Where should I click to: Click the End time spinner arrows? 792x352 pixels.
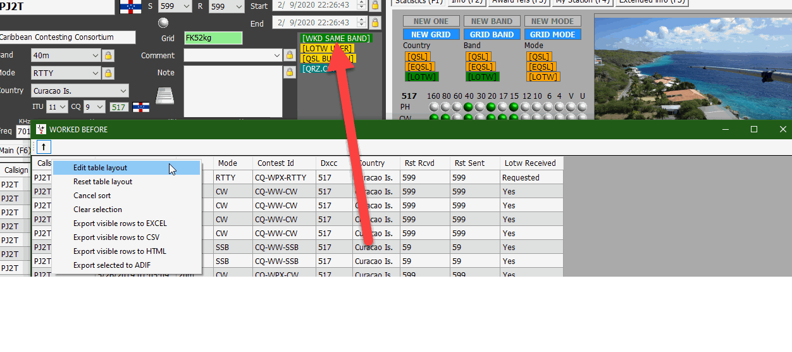tap(361, 23)
